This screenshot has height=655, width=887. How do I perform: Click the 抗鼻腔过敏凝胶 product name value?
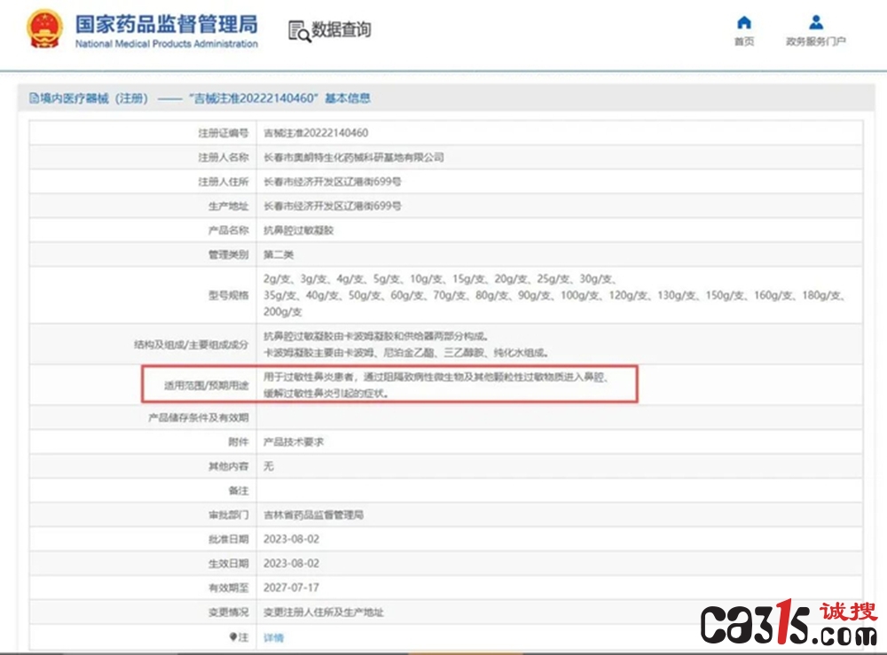(299, 230)
